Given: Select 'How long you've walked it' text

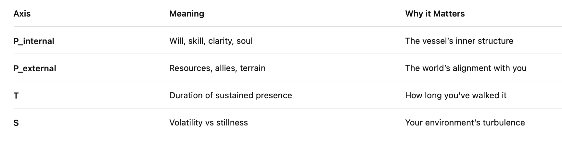Looking at the screenshot, I should coord(456,95).
